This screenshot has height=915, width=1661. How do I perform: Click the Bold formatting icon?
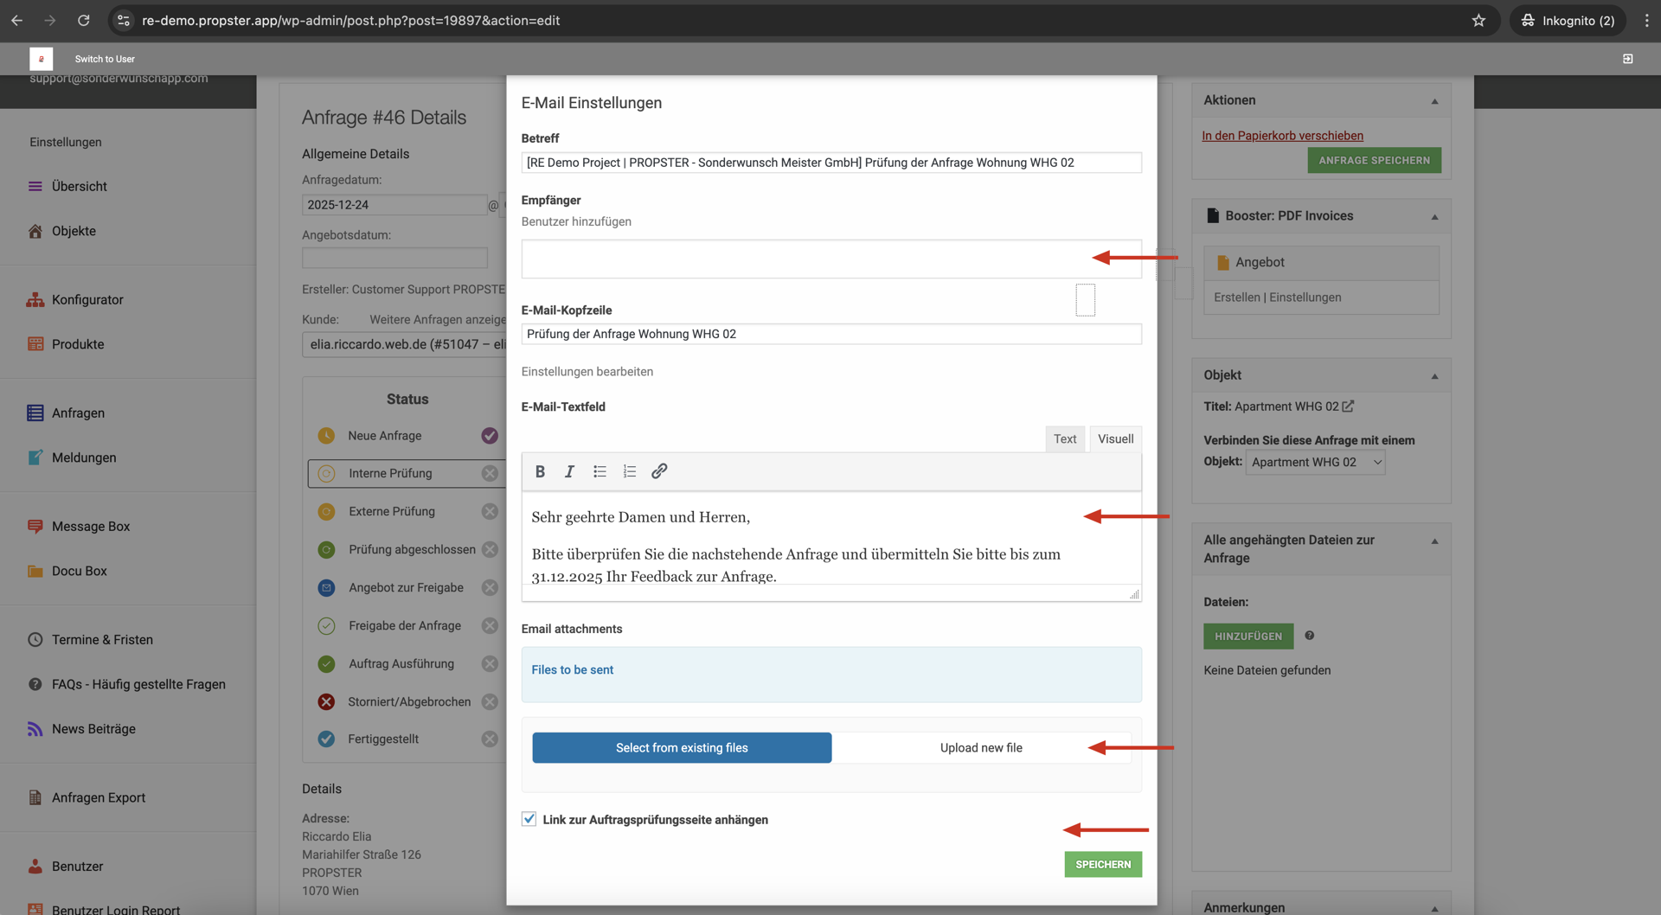click(x=540, y=471)
